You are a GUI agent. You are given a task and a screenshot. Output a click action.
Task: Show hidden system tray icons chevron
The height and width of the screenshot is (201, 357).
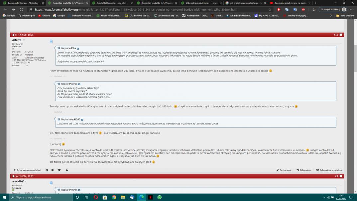click(x=323, y=197)
